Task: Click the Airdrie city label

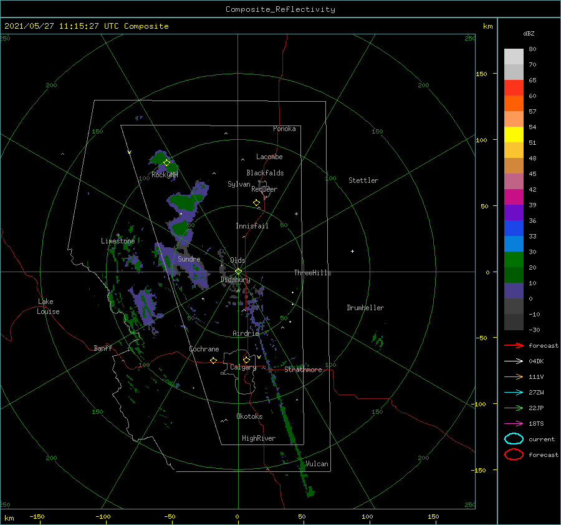Action: pyautogui.click(x=246, y=333)
